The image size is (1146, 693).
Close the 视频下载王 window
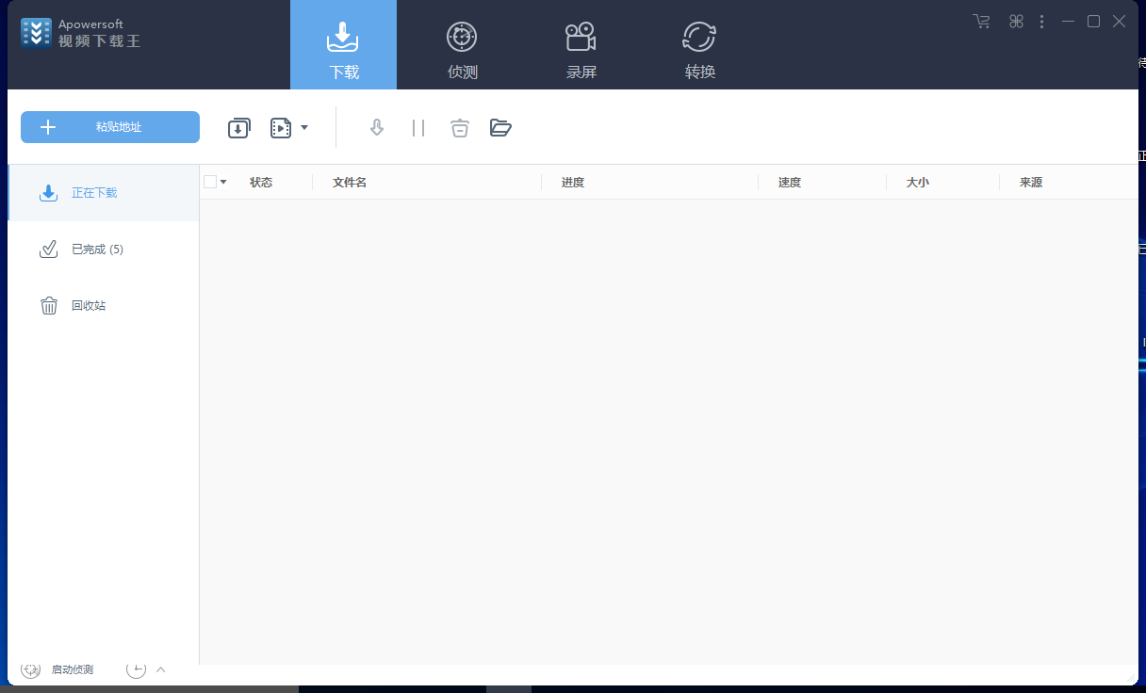point(1119,21)
